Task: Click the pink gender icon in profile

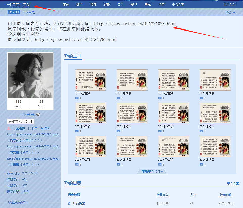Action: click(9, 128)
